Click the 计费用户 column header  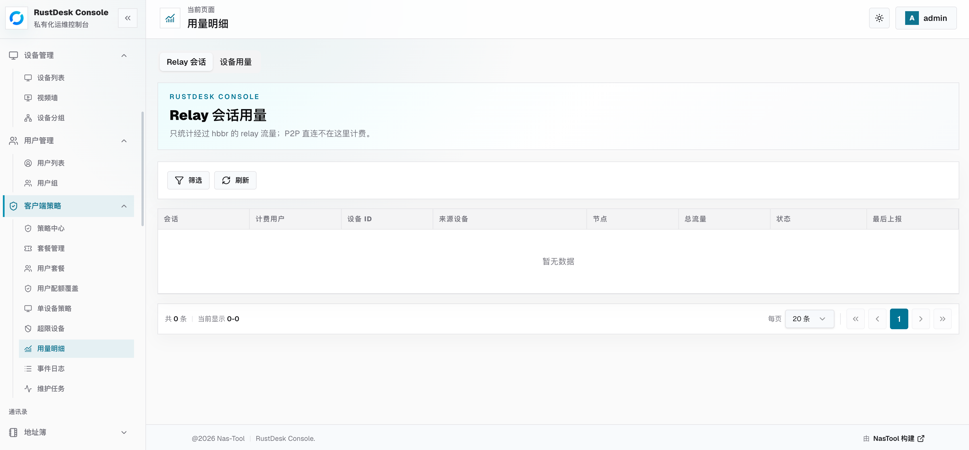point(295,219)
